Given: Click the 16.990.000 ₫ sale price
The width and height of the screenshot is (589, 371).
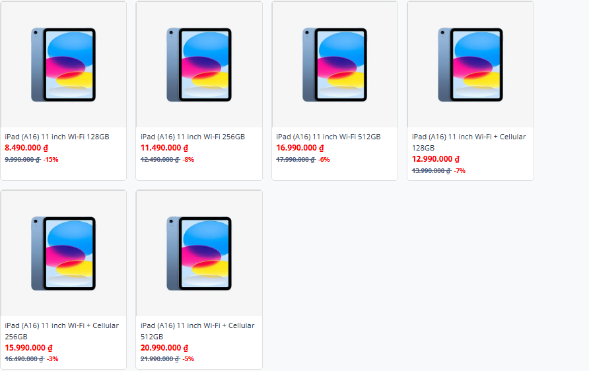Looking at the screenshot, I should tap(300, 148).
